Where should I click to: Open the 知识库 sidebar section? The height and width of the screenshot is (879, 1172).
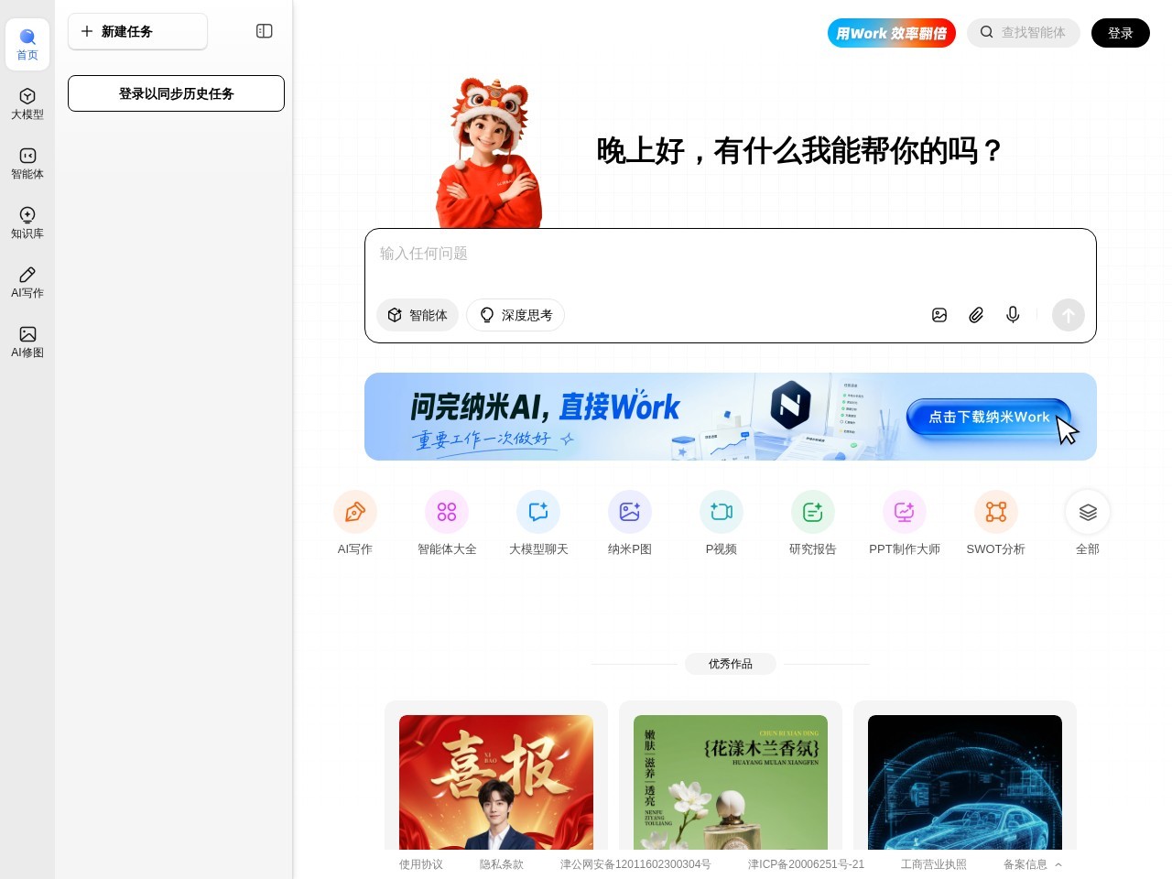pos(27,222)
